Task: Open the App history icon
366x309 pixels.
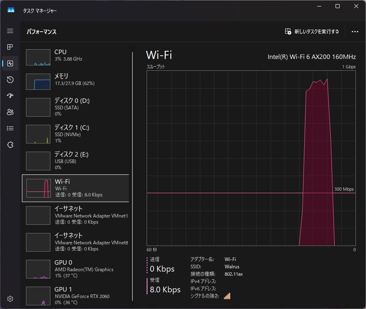Action: pyautogui.click(x=10, y=80)
